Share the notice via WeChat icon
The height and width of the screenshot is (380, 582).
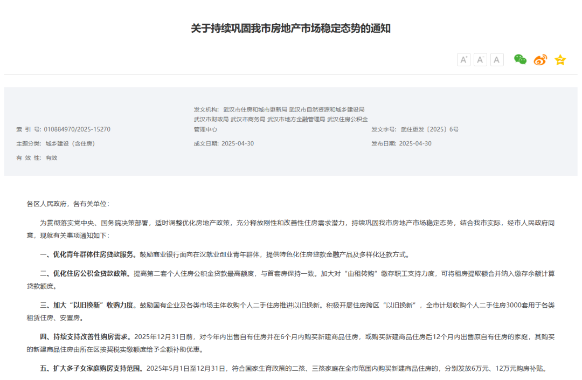tap(520, 60)
